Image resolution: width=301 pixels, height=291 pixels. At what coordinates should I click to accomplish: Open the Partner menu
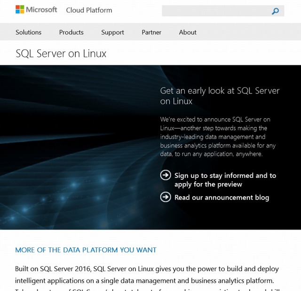(x=151, y=32)
